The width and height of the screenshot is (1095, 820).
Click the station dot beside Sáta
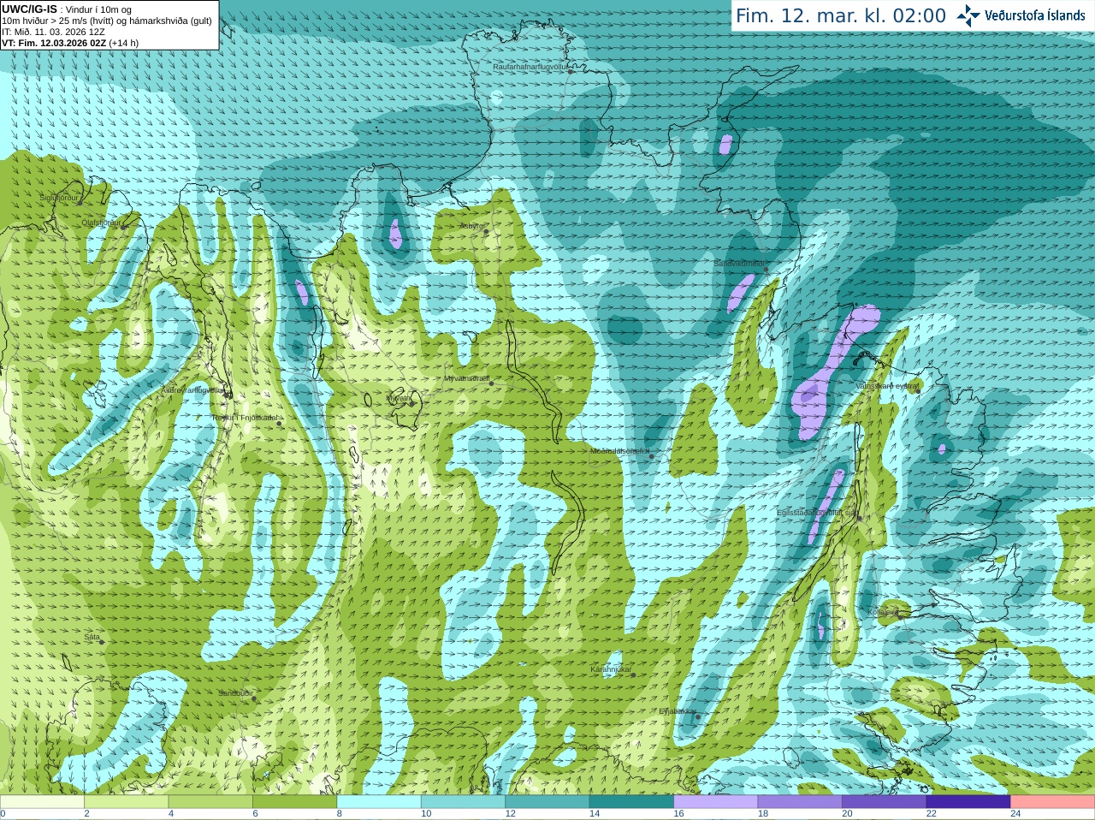pos(103,643)
